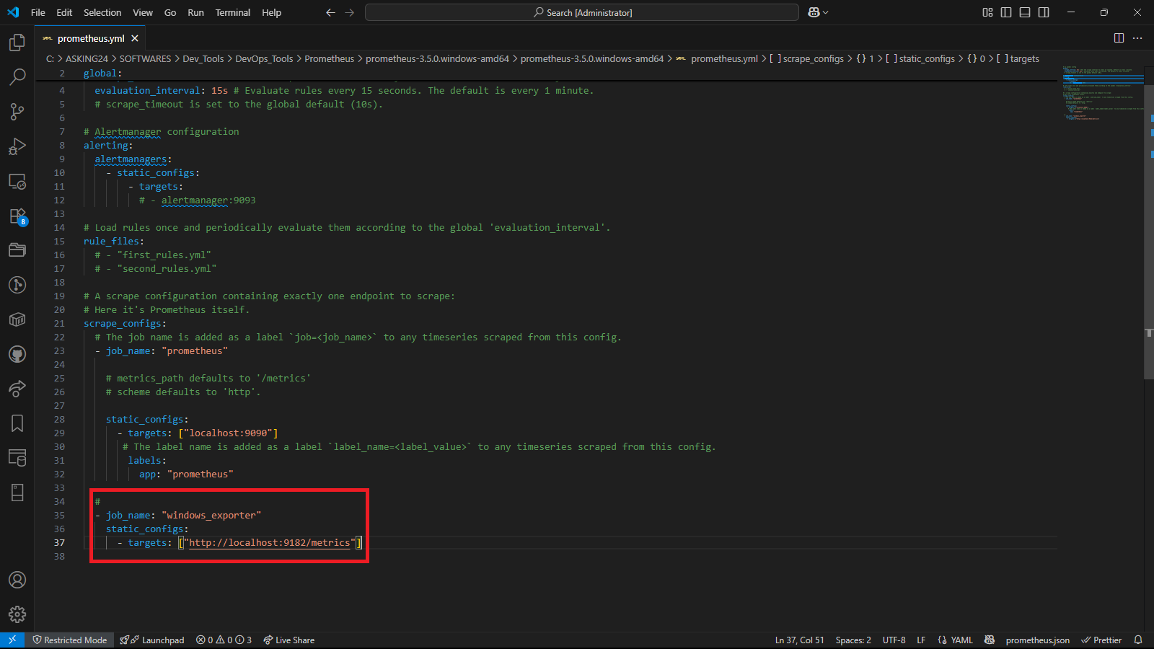Image resolution: width=1154 pixels, height=649 pixels.
Task: Click the remote window status icon
Action: [12, 640]
